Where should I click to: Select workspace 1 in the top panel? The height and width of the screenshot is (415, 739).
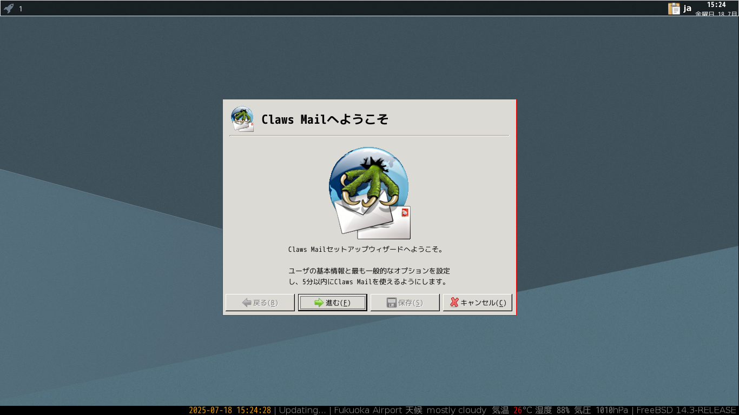point(21,9)
